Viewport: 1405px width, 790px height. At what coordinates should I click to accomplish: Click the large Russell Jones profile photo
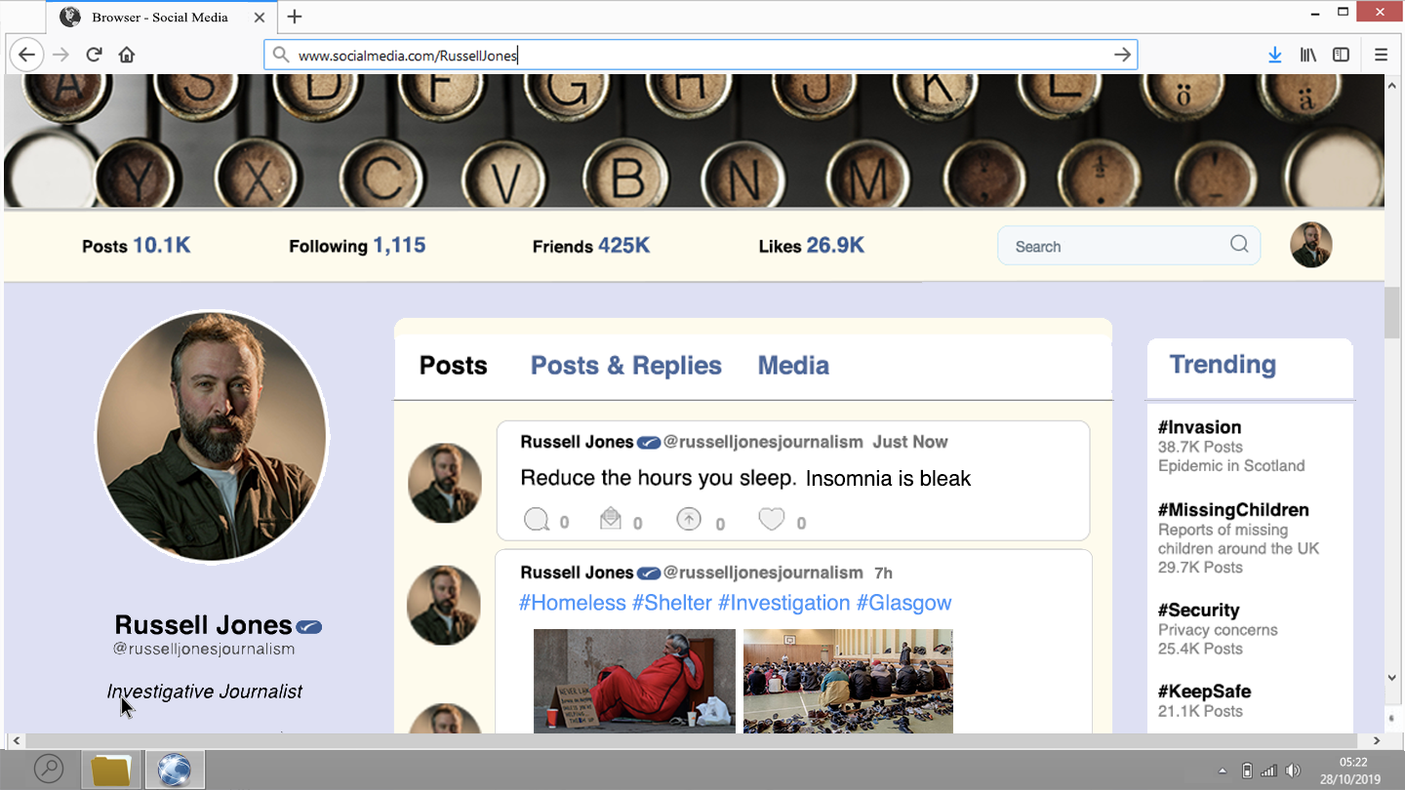(x=212, y=437)
